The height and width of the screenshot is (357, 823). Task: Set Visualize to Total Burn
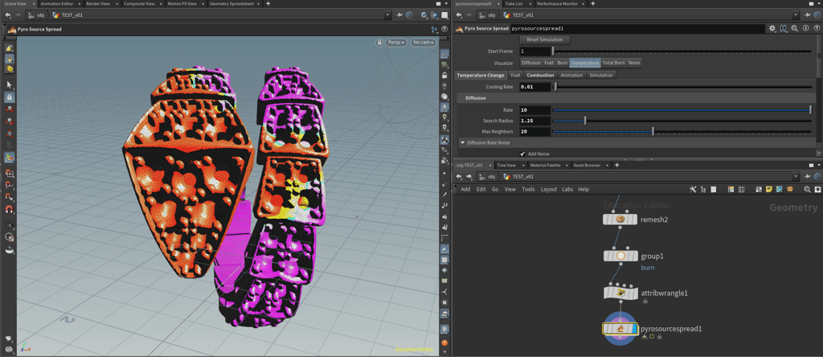(x=613, y=63)
